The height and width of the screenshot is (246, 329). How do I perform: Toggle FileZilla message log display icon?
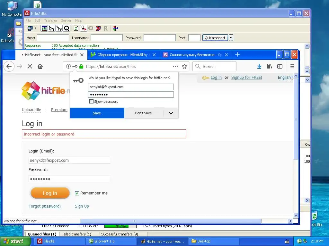click(44, 28)
